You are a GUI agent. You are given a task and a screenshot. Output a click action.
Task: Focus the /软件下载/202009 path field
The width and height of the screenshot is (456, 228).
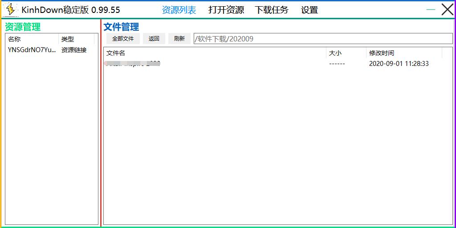click(x=323, y=39)
